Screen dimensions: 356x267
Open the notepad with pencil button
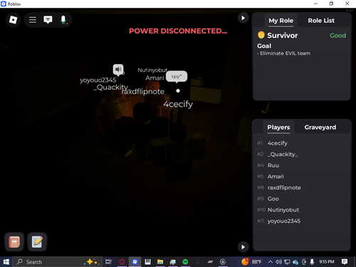coord(37,242)
